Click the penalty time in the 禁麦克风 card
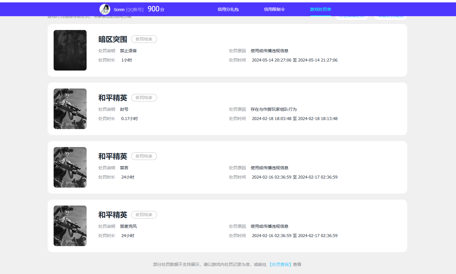Screen dimensions: 456x274 (x=295, y=236)
